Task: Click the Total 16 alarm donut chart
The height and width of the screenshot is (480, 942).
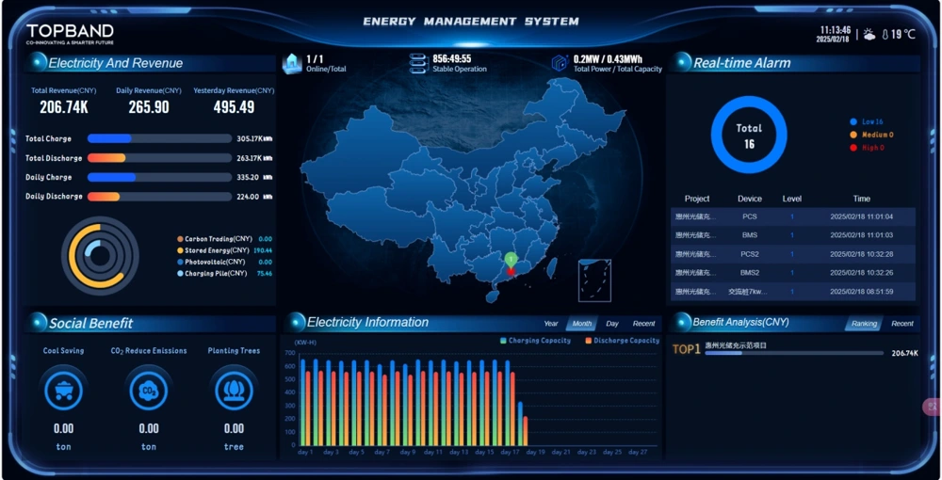Action: click(749, 135)
